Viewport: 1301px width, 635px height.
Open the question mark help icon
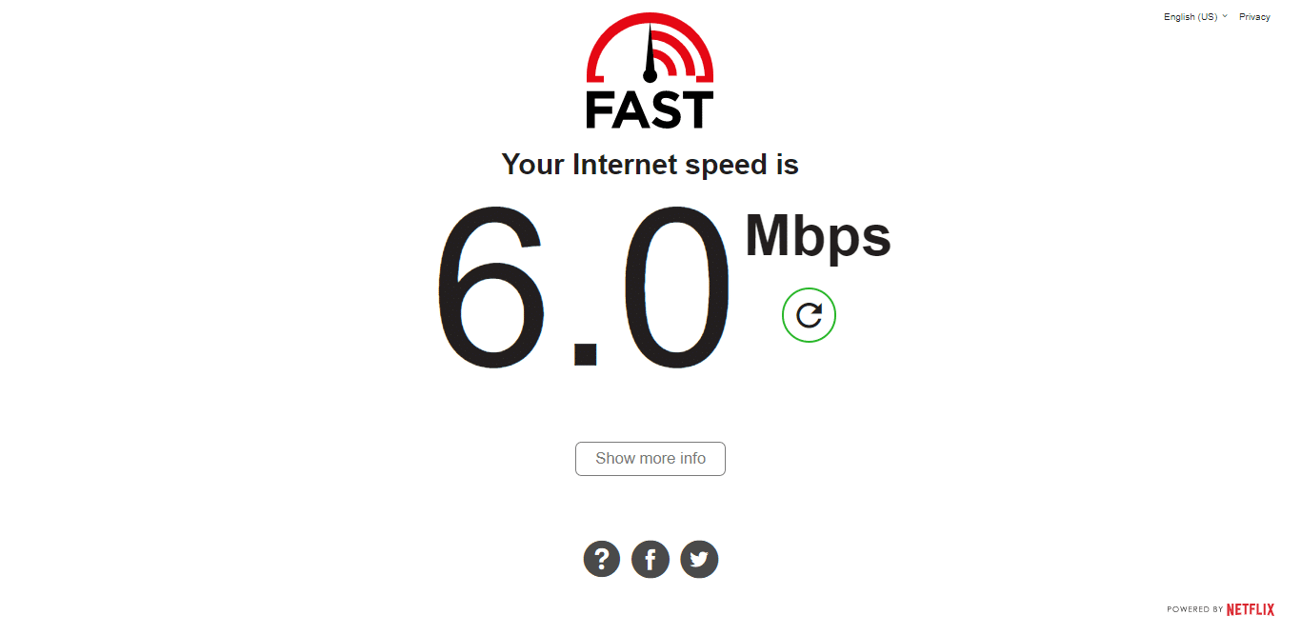[602, 559]
